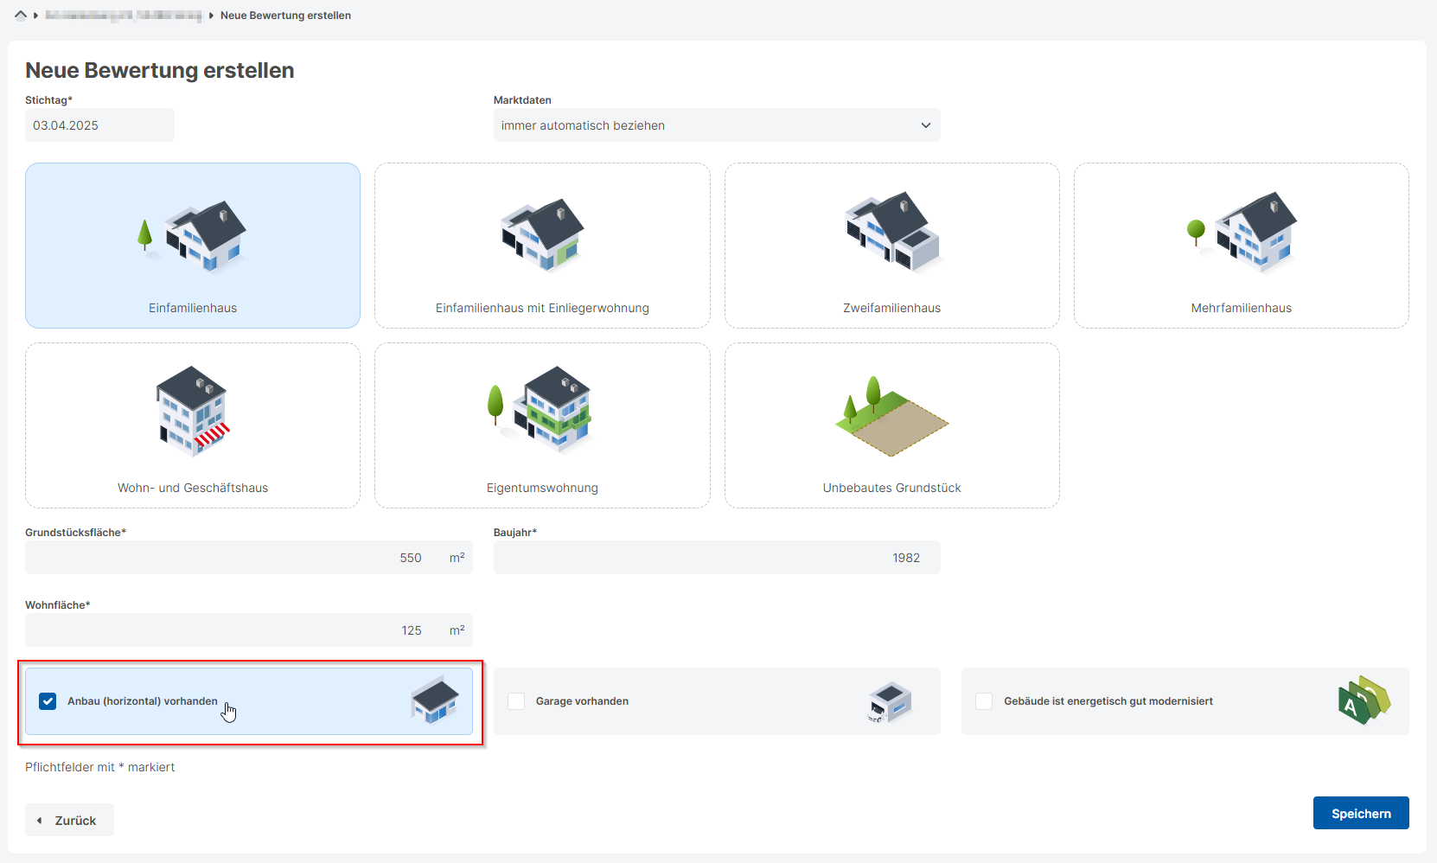Enable the Garage vorhanden checkbox
This screenshot has width=1437, height=863.
click(516, 701)
